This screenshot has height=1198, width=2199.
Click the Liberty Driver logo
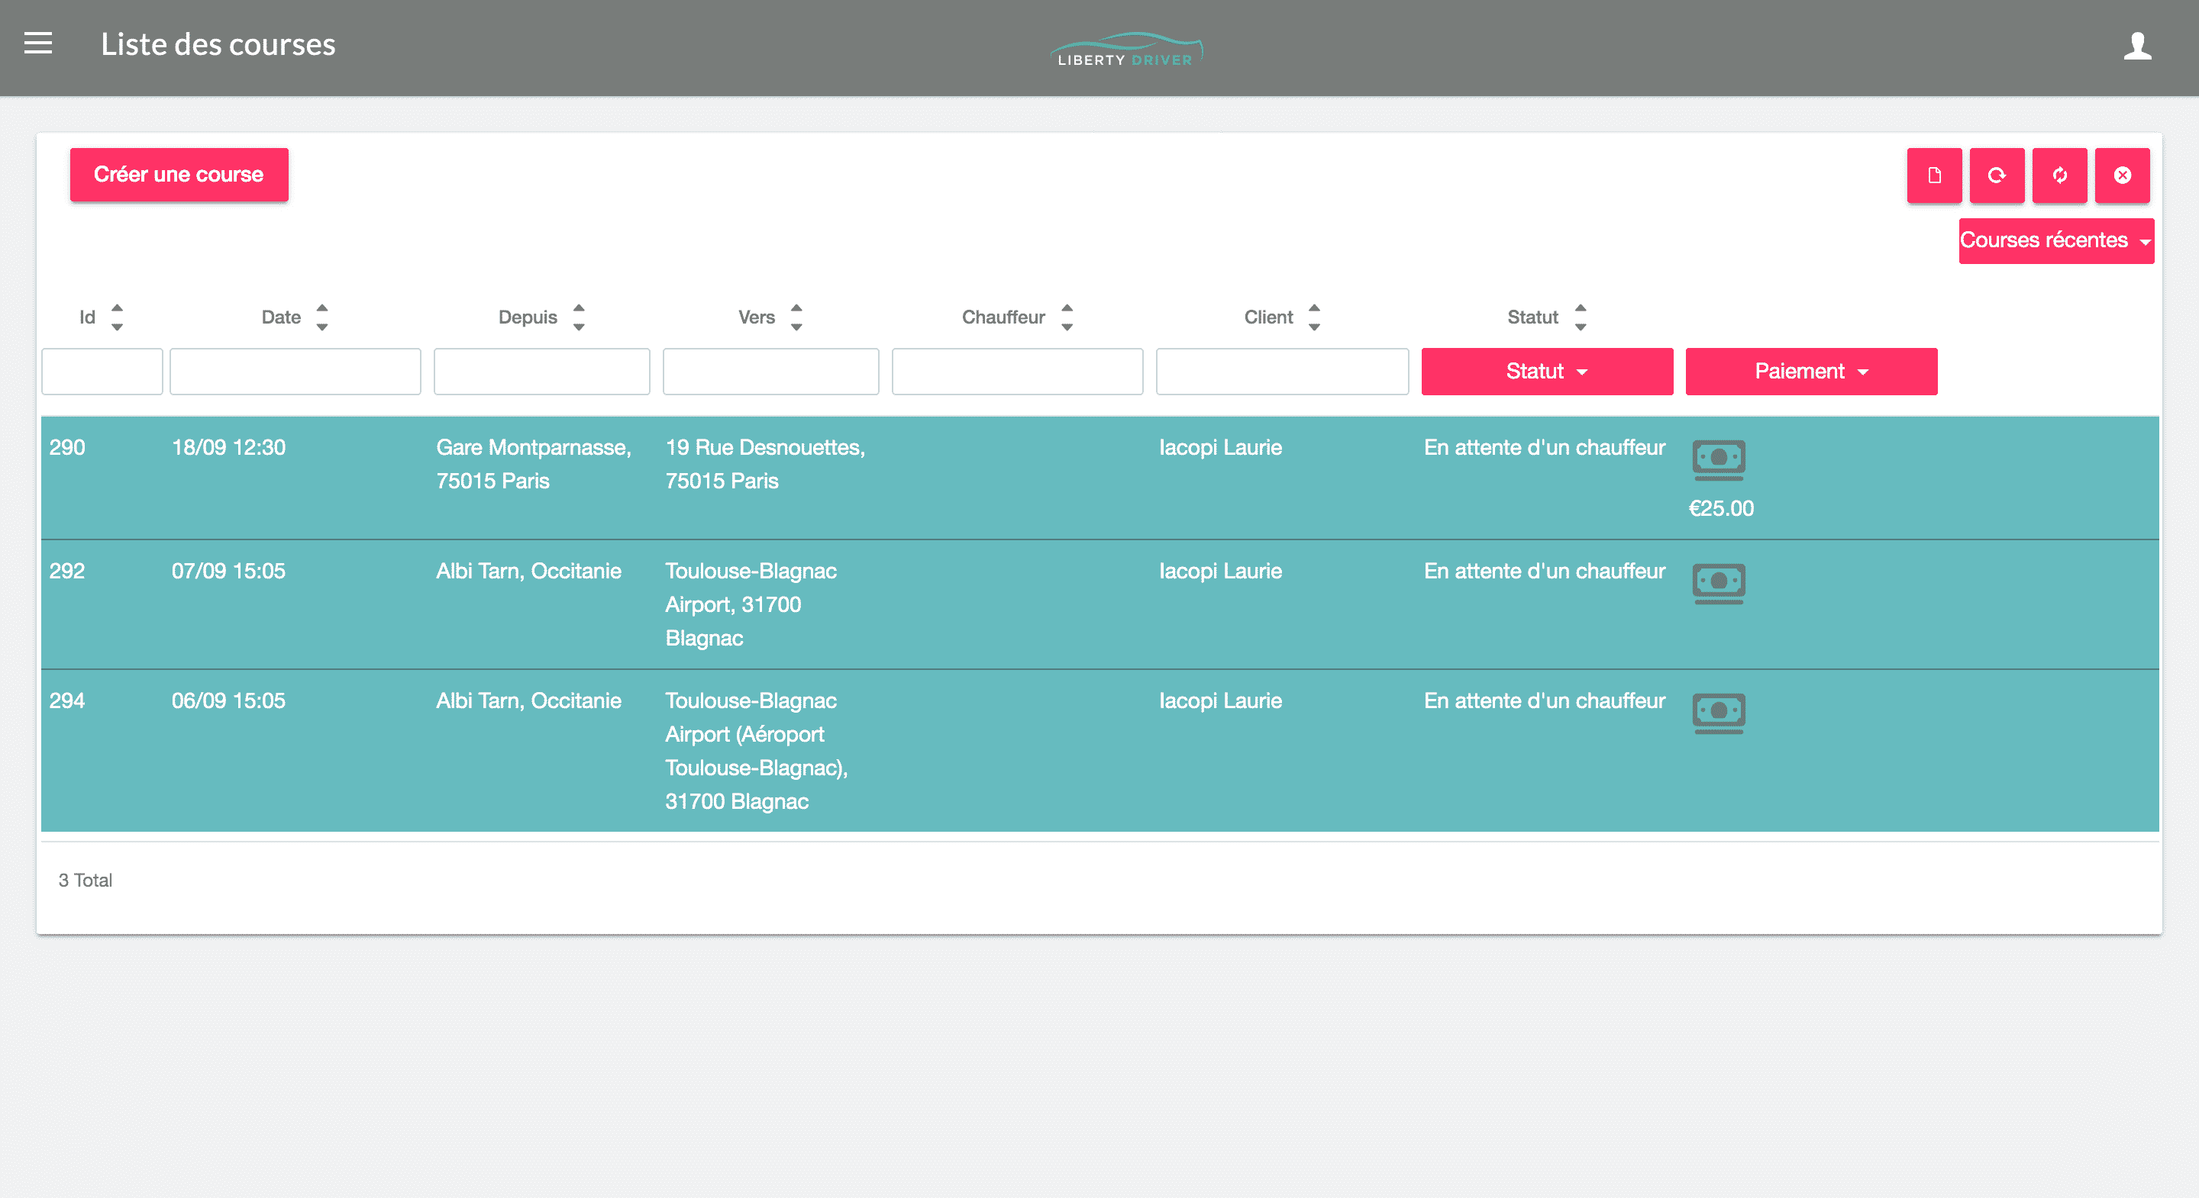1126,50
